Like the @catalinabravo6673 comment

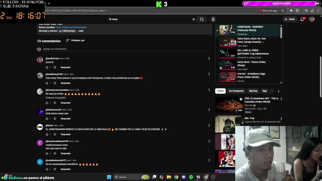point(47,169)
